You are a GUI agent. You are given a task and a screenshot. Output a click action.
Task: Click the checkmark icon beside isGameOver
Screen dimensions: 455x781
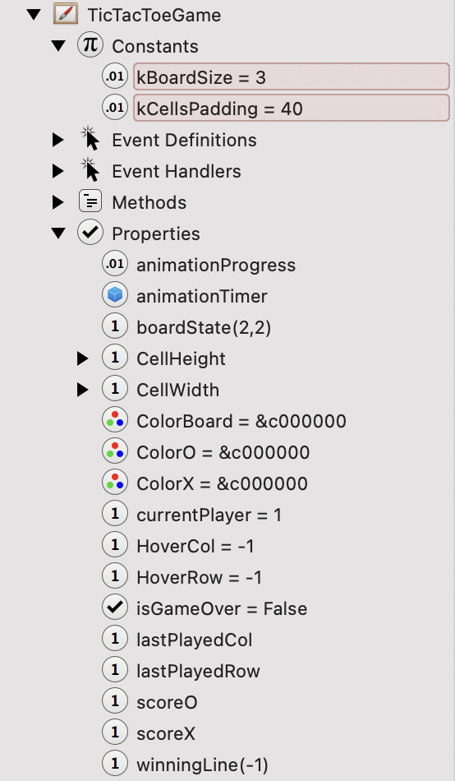coord(115,608)
